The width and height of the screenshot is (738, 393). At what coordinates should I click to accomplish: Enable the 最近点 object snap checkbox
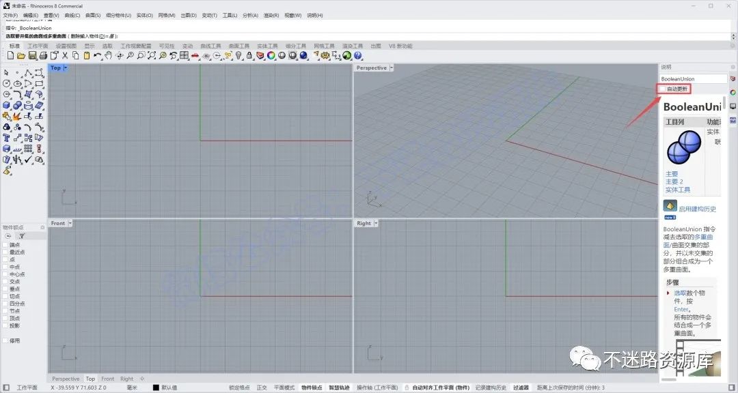click(x=5, y=252)
